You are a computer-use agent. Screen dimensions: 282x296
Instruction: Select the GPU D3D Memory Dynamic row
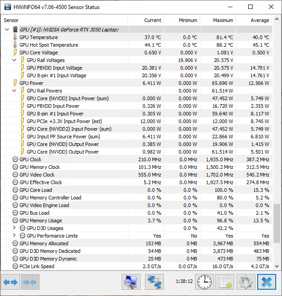(137, 259)
